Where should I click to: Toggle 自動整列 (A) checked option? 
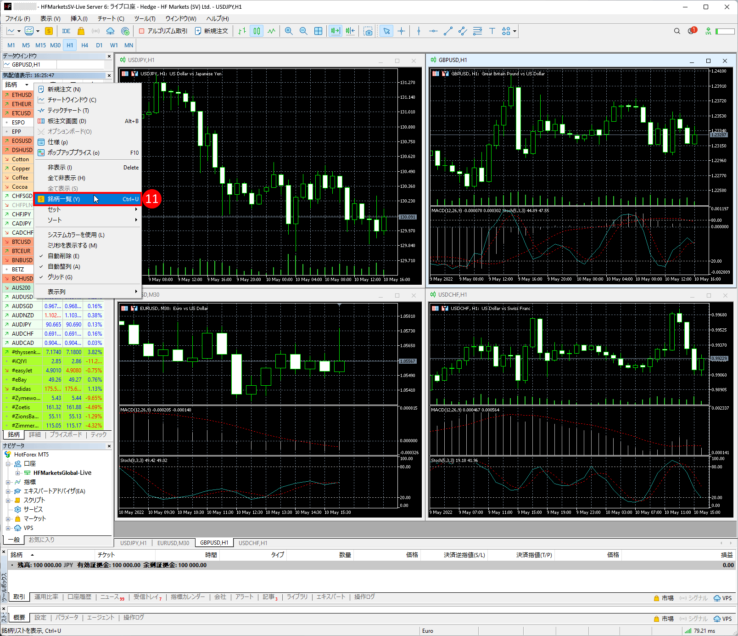(x=64, y=267)
